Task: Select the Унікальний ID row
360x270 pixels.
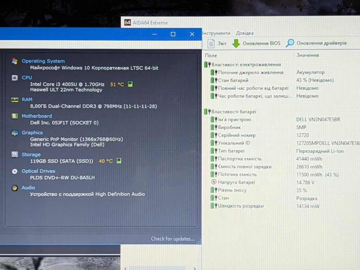Action: click(x=284, y=143)
